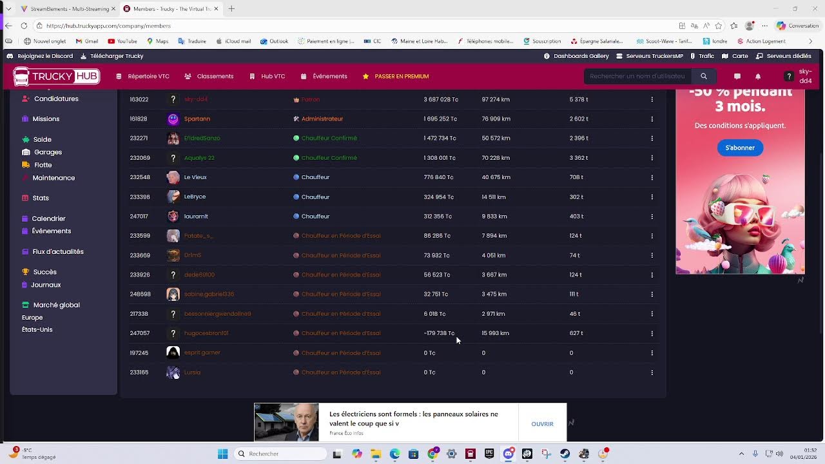Click esprit gamer's avatar

173,353
